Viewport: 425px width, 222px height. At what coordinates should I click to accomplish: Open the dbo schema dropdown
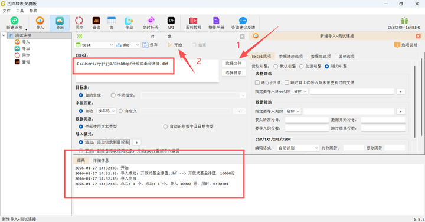[127, 45]
